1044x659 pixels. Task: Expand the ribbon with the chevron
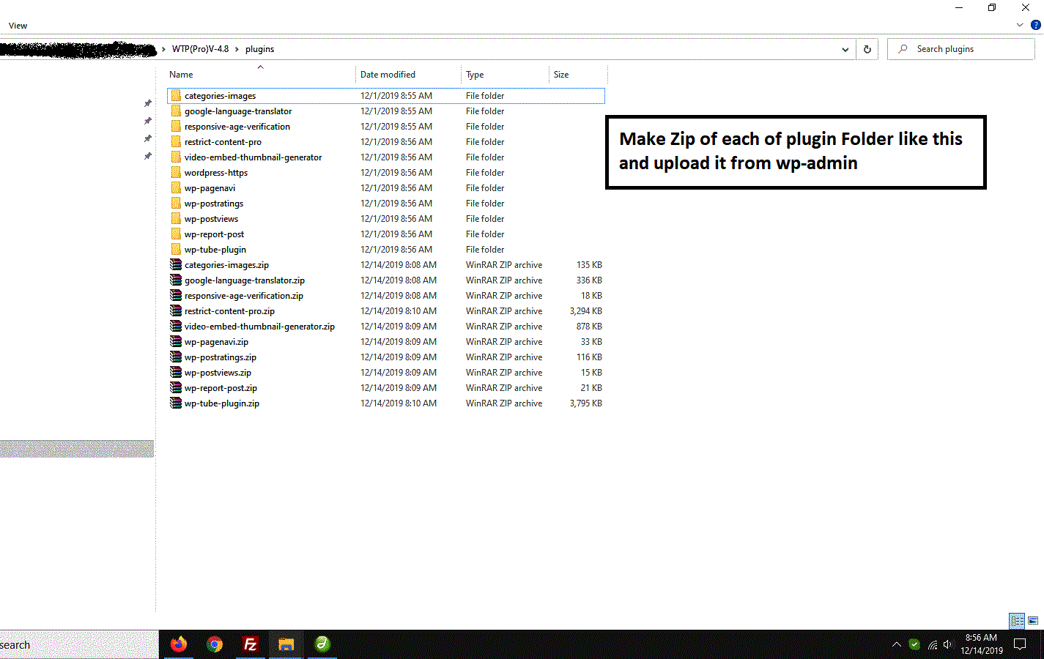(1019, 24)
